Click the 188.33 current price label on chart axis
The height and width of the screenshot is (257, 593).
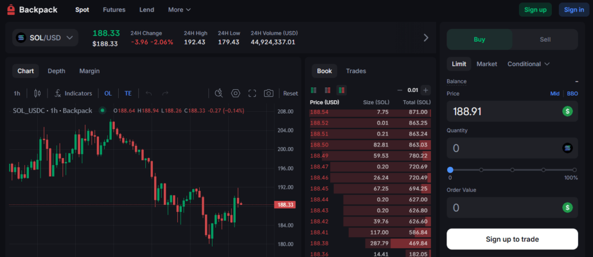[x=286, y=205]
